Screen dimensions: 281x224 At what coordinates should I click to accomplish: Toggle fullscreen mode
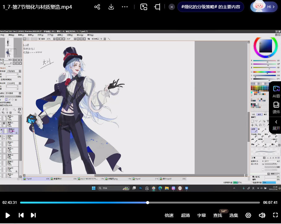coord(275,215)
